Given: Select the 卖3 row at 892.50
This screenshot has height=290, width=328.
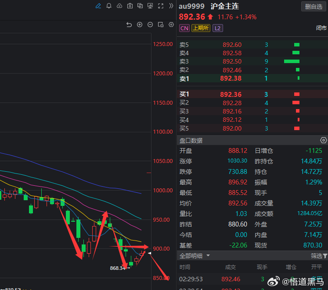Looking at the screenshot, I should [252, 61].
